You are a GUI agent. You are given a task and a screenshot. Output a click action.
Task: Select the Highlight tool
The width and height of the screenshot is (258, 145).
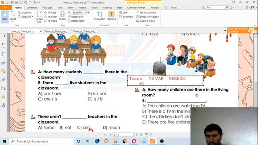tap(111, 16)
